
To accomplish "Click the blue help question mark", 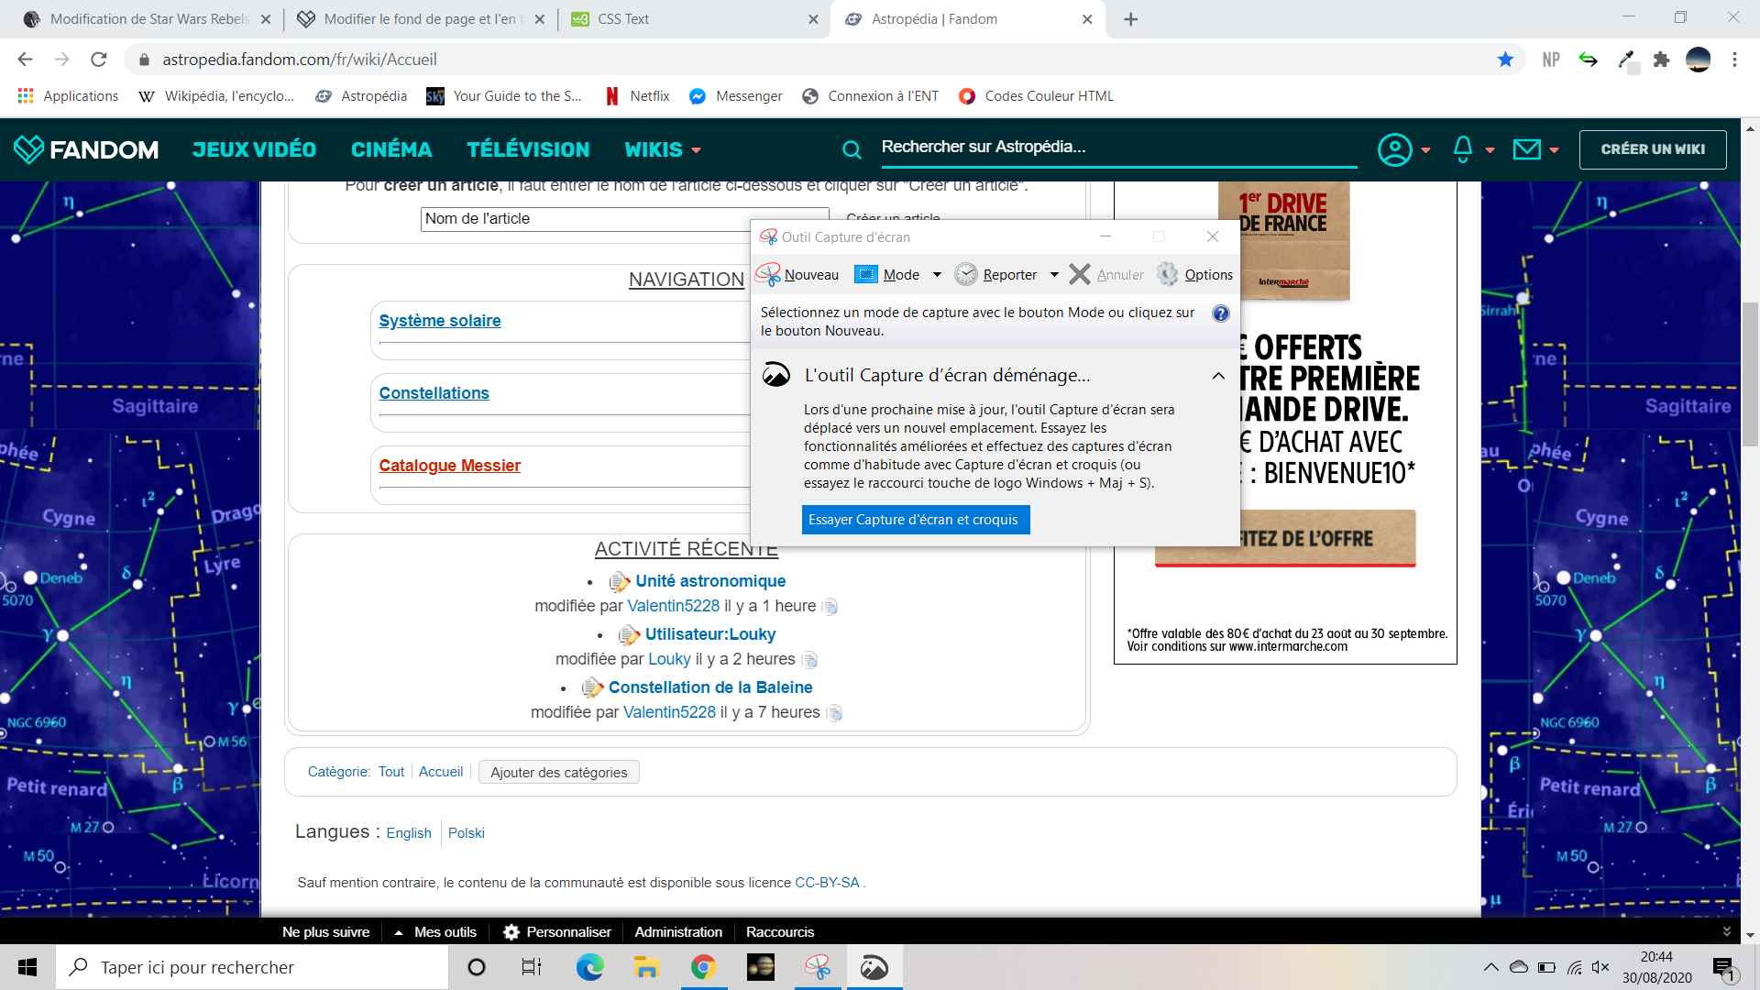I will [x=1220, y=313].
